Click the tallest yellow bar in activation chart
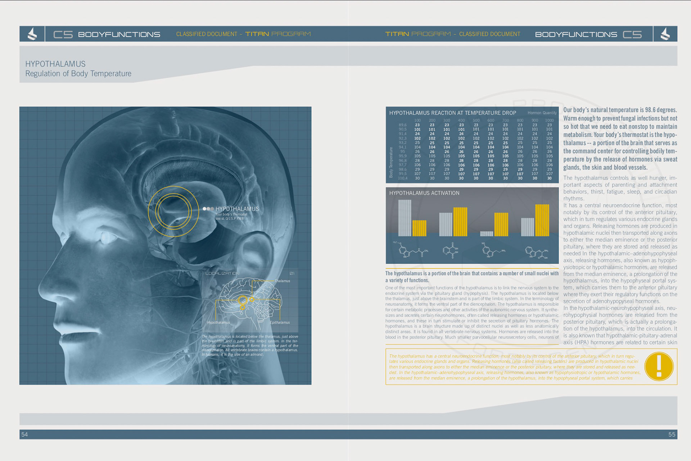Image resolution: width=691 pixels, height=461 pixels. pyautogui.click(x=542, y=220)
